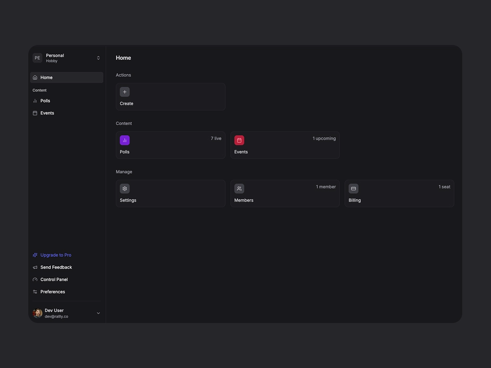This screenshot has height=368, width=491.
Task: Click the Members people icon
Action: (239, 189)
